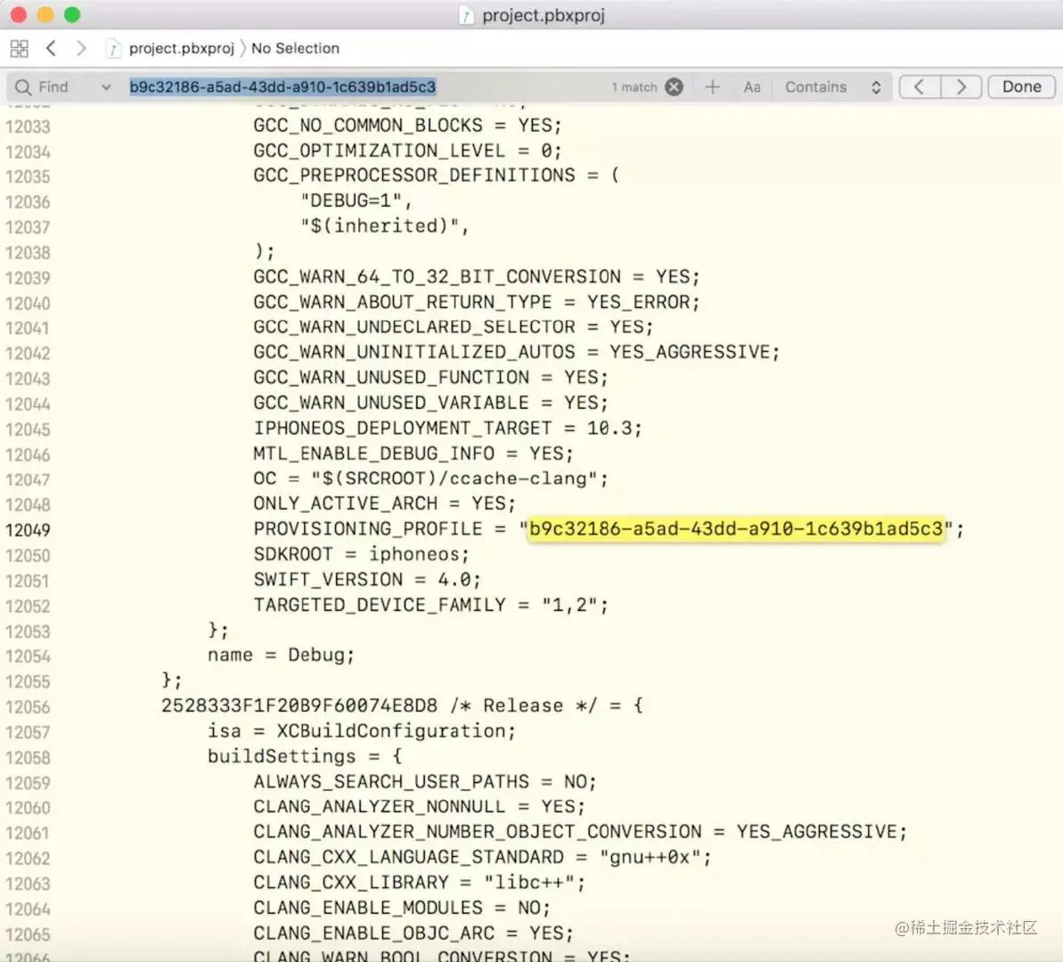
Task: Click the magnifying glass search icon
Action: click(x=22, y=86)
